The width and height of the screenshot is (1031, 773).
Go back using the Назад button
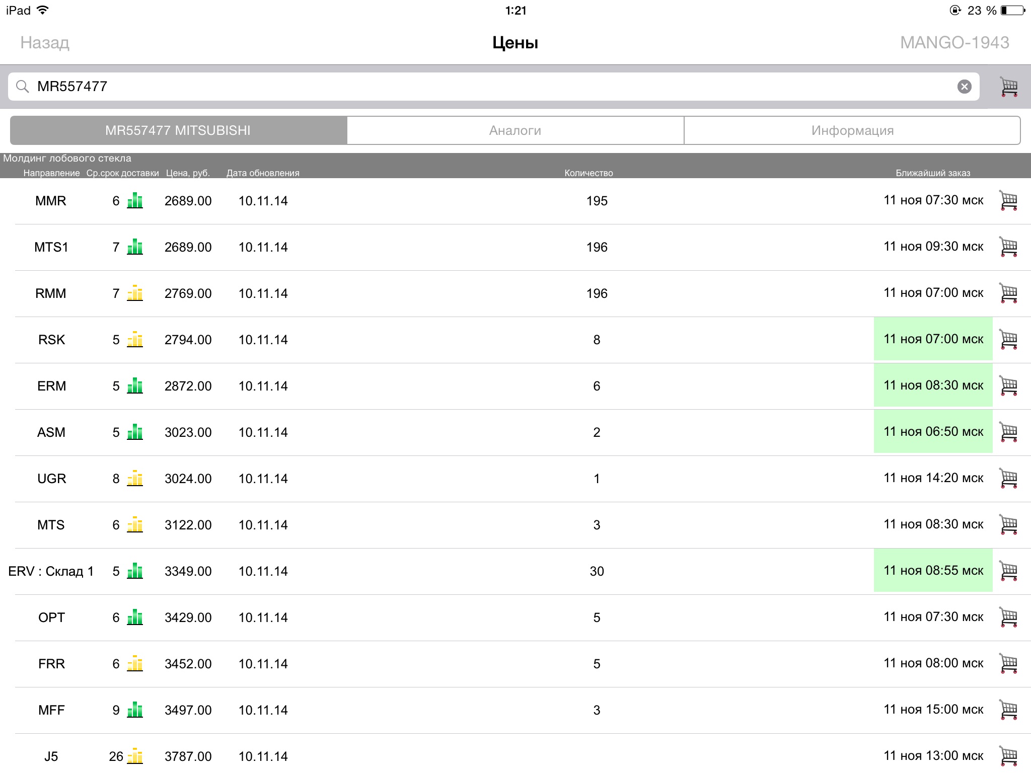(x=45, y=43)
